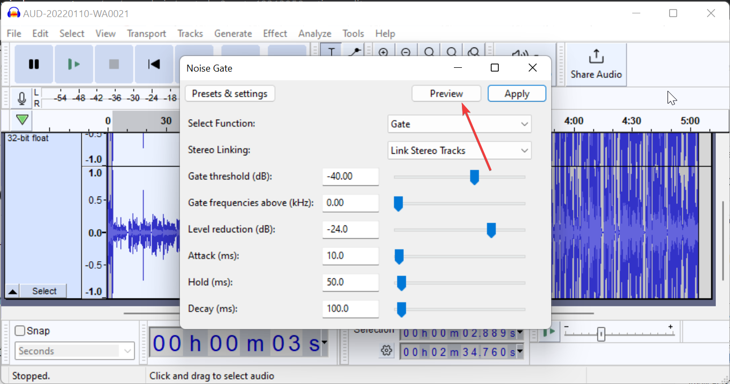Open the File menu
Screen dimensions: 730x384
[x=14, y=33]
